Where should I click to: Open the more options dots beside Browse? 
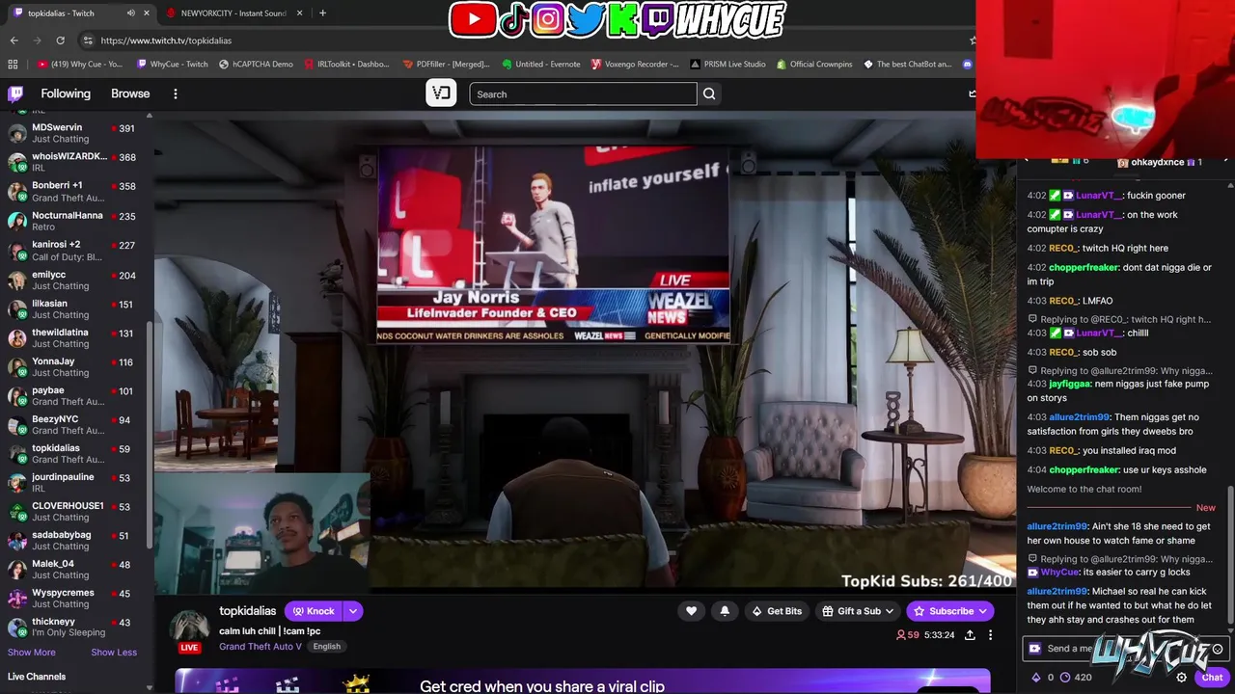tap(176, 93)
